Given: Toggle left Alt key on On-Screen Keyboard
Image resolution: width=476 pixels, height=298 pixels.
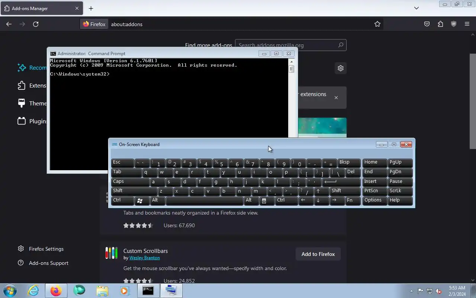Looking at the screenshot, I should point(158,201).
